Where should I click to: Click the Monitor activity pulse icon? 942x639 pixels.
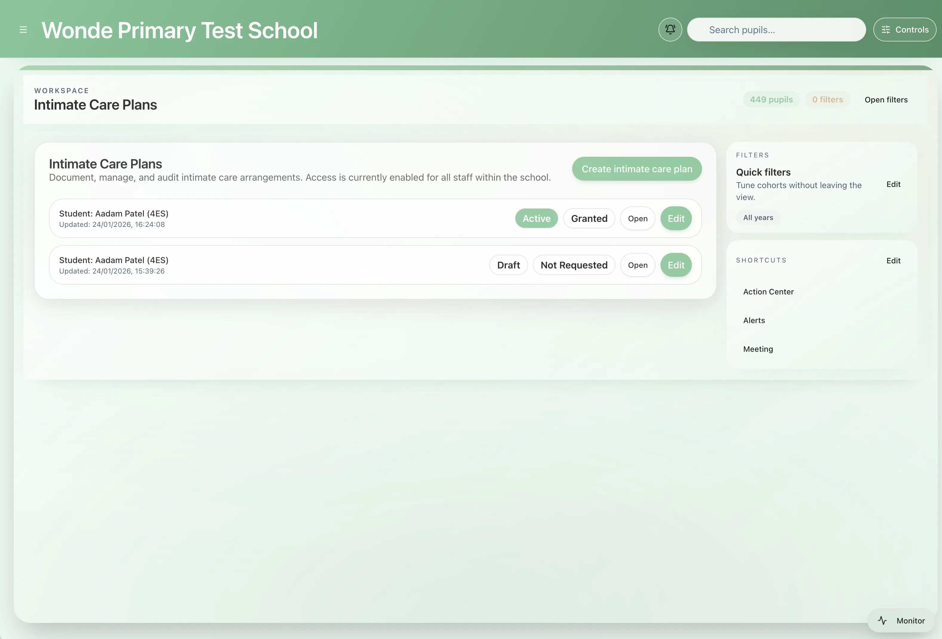coord(882,620)
